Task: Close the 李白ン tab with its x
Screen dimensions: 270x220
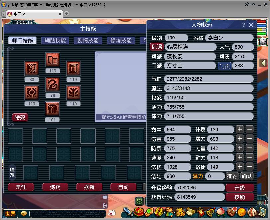Action: click(x=60, y=14)
